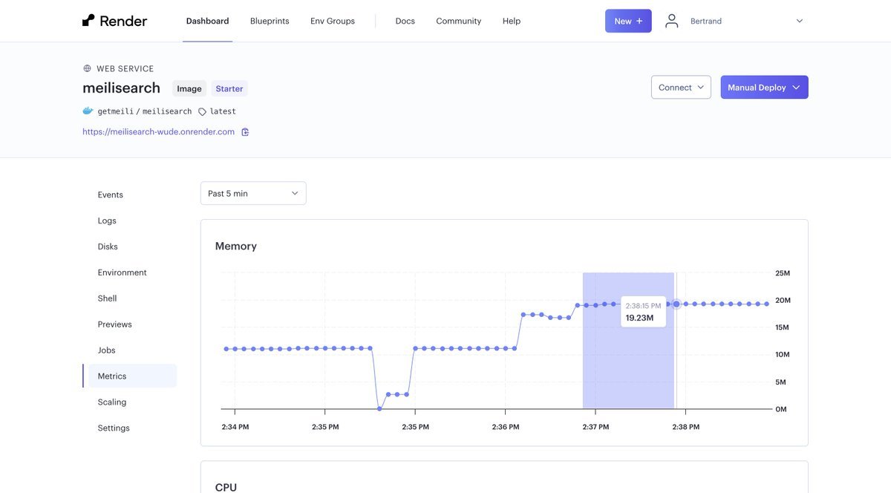Expand the account menu chevron beside Bertrand
891x493 pixels.
point(800,21)
